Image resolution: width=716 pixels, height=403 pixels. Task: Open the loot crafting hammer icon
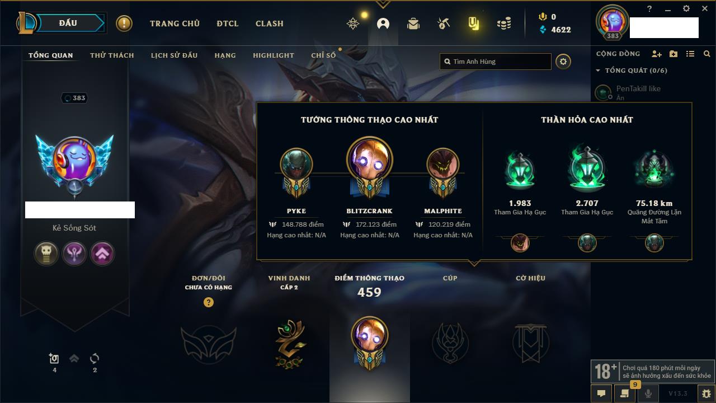coord(444,24)
